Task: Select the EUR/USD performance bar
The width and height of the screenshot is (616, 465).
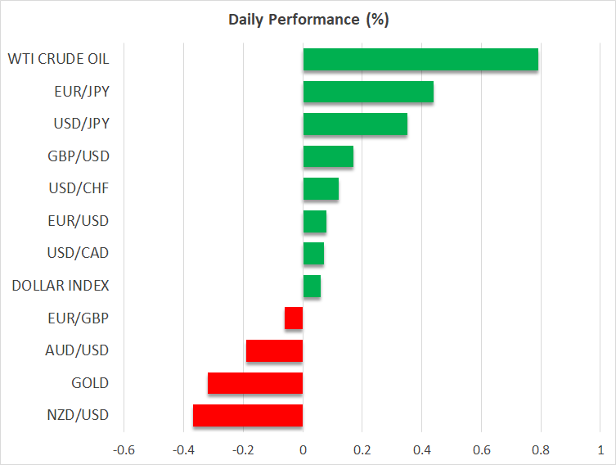Action: 315,221
